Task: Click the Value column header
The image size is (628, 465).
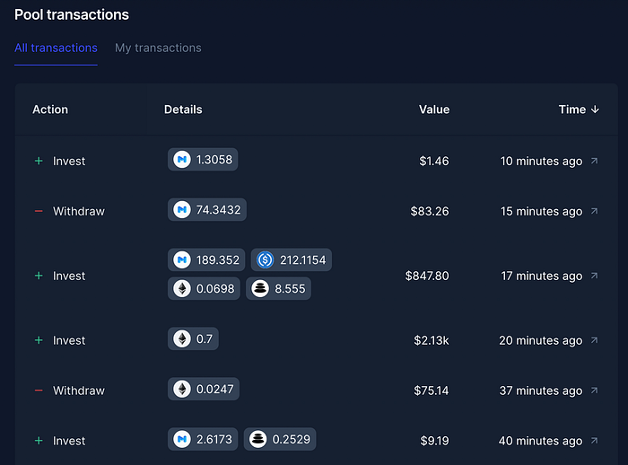Action: click(x=434, y=110)
